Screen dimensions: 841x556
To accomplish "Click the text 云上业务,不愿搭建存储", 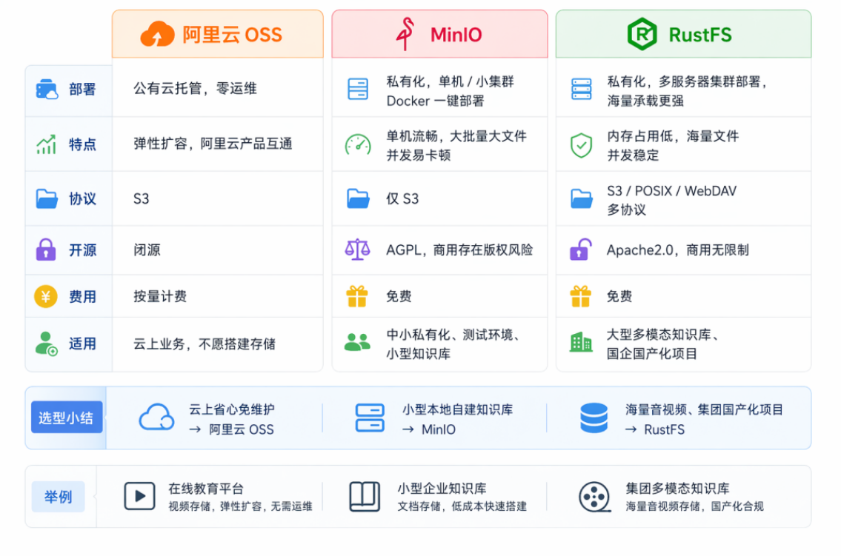I will 205,344.
